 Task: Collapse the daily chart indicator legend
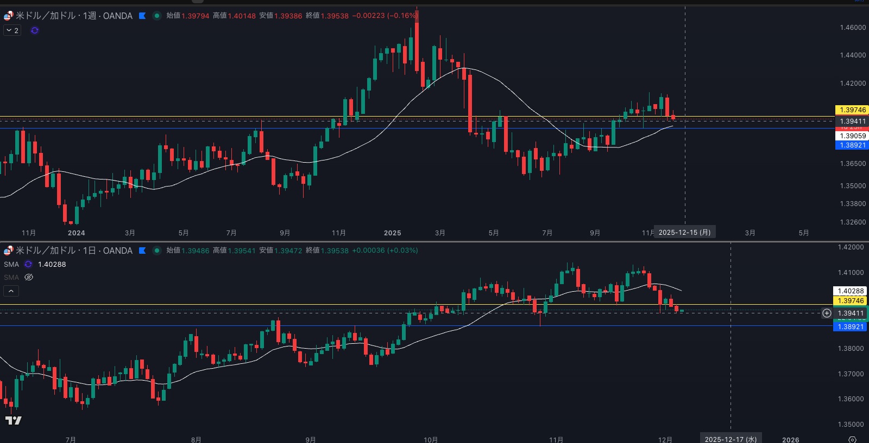11,291
